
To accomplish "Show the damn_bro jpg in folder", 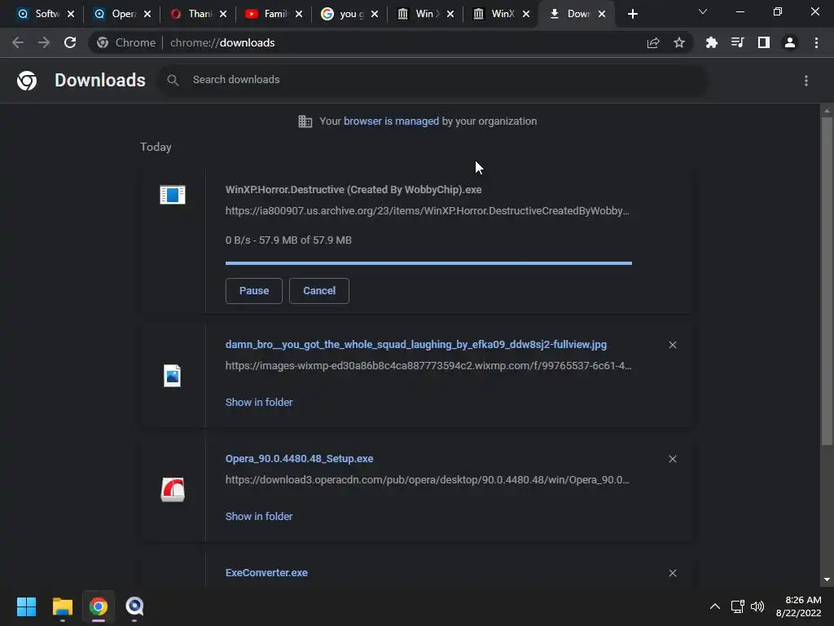I will pos(259,403).
